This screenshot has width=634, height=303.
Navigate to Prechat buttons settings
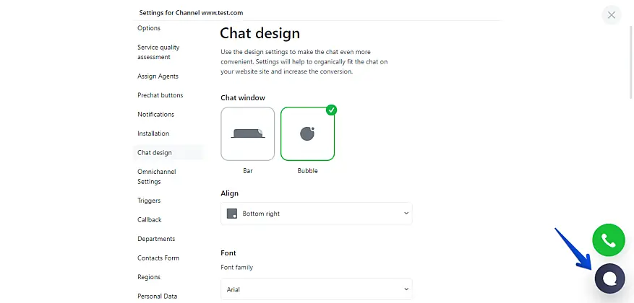click(160, 95)
